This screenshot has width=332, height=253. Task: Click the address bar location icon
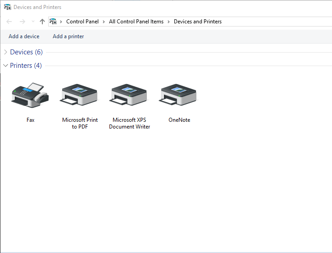coord(53,21)
